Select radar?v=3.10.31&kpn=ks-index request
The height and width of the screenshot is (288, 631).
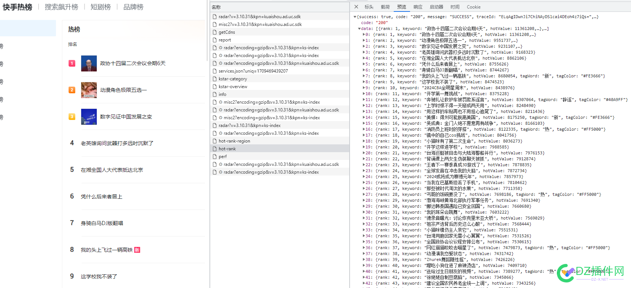[x=280, y=125]
